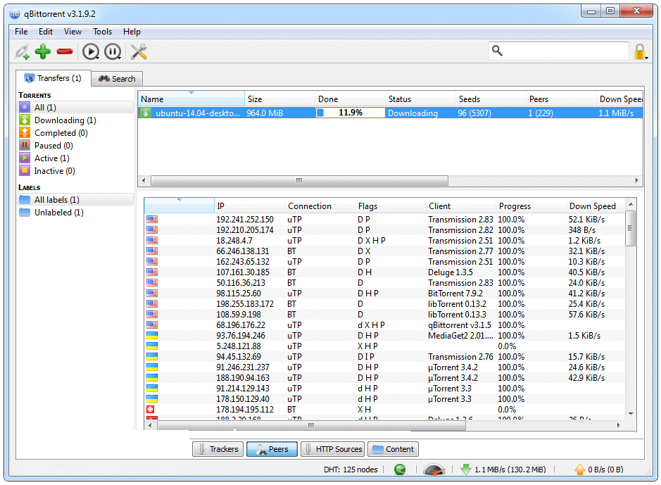The height and width of the screenshot is (485, 661).
Task: Delete torrent using the red minus icon
Action: [x=65, y=51]
